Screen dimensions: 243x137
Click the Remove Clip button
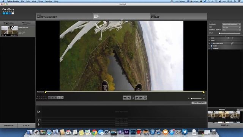click(9, 126)
